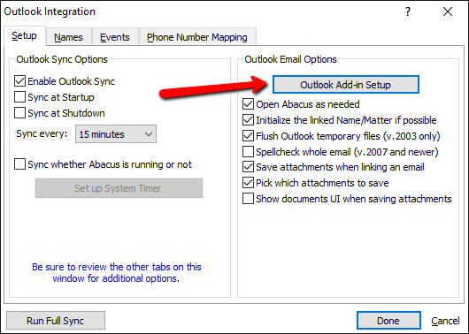The width and height of the screenshot is (469, 334).
Task: Open the Events tab
Action: pyautogui.click(x=115, y=37)
